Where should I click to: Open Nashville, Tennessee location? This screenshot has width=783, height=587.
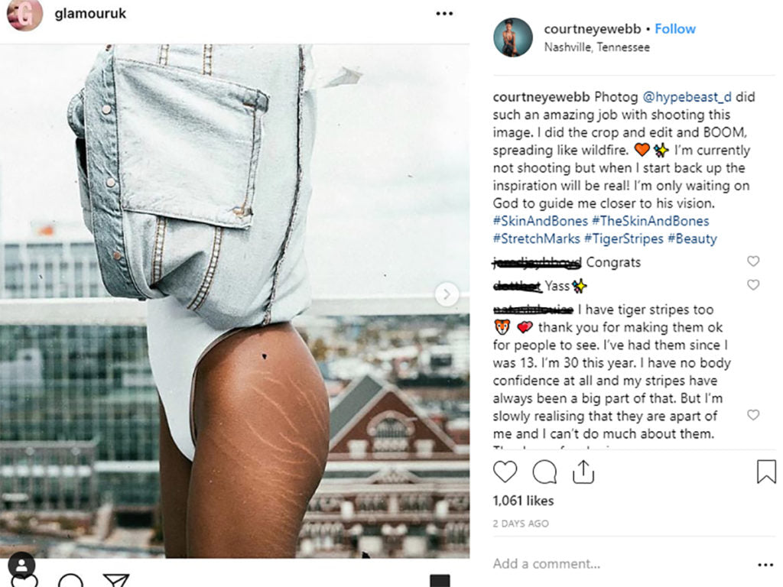pyautogui.click(x=596, y=47)
